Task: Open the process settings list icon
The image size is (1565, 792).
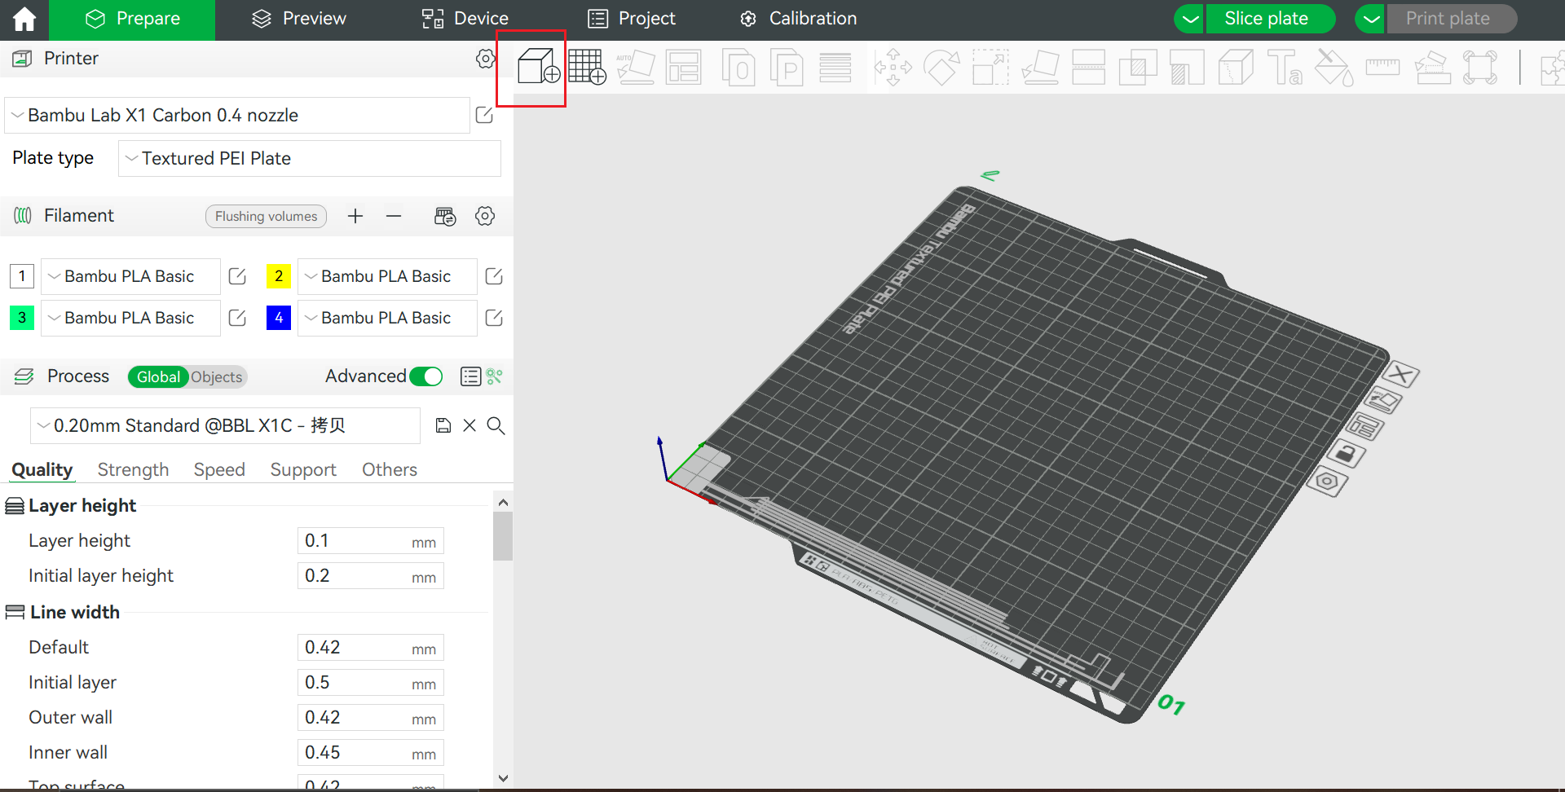Action: [470, 376]
